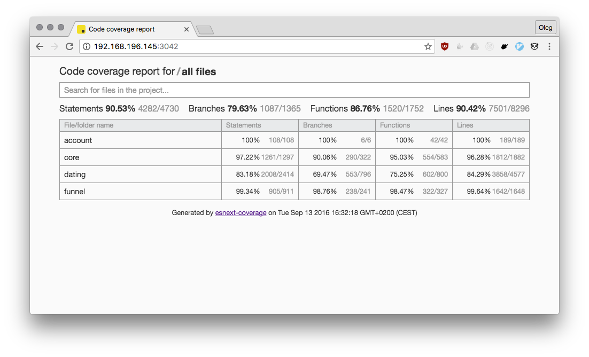Click dating branches 69.47% cell
Viewport: 589px width, 357px height.
pyautogui.click(x=337, y=174)
